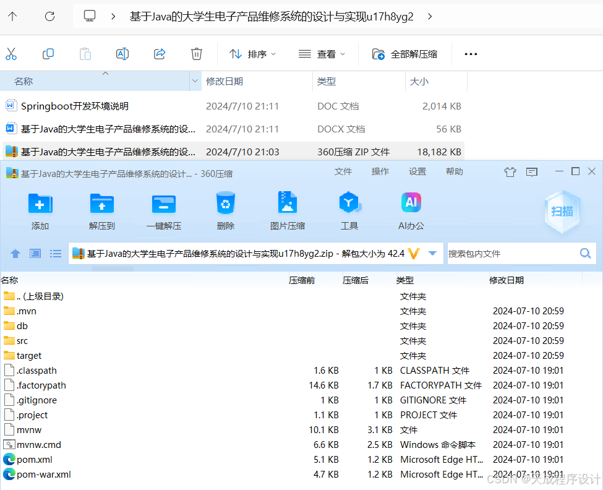Image resolution: width=603 pixels, height=490 pixels.
Task: Click the delete icon in Explorer toolbar
Action: click(x=196, y=54)
